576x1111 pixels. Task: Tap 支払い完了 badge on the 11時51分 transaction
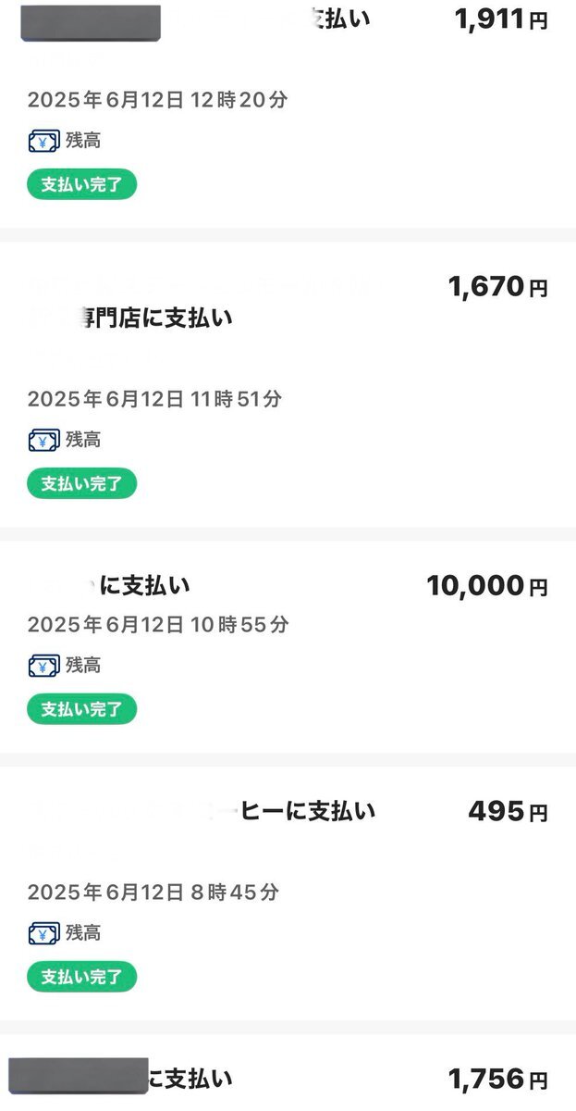(x=81, y=483)
